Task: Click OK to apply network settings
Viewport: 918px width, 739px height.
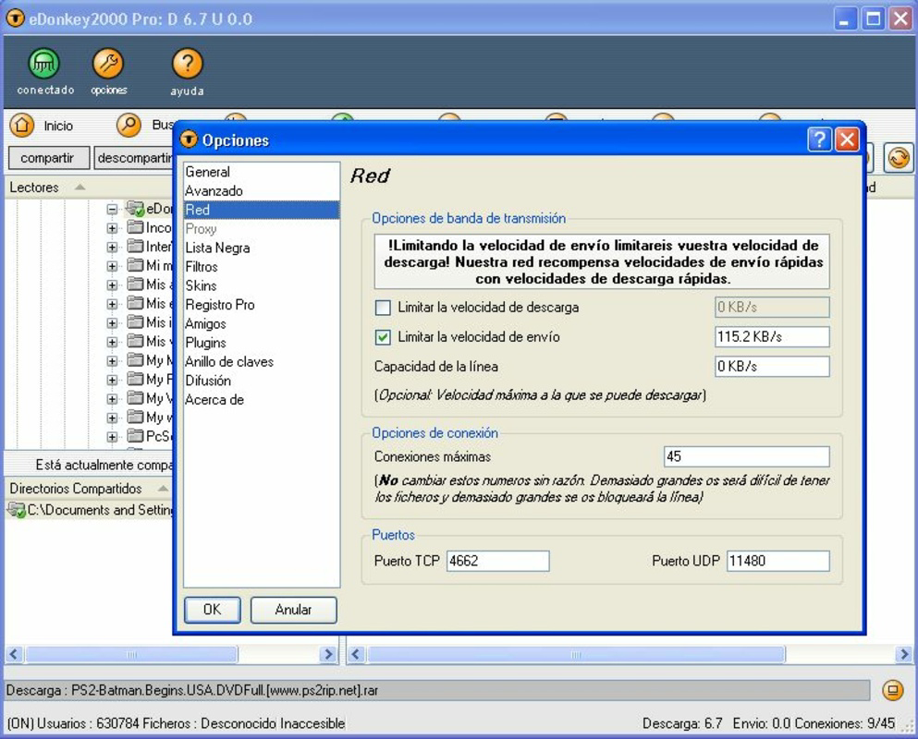Action: point(212,610)
